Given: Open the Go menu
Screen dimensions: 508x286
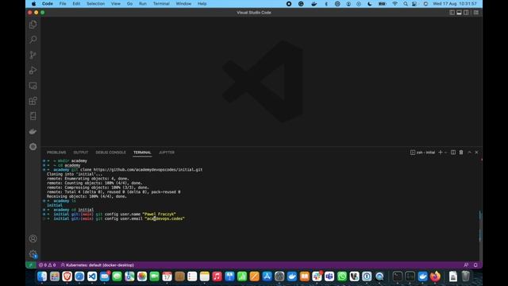Looking at the screenshot, I should click(129, 3).
